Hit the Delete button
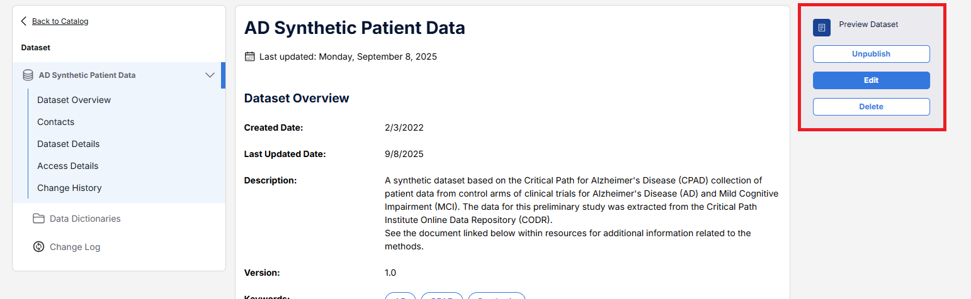The width and height of the screenshot is (971, 299). click(x=871, y=107)
